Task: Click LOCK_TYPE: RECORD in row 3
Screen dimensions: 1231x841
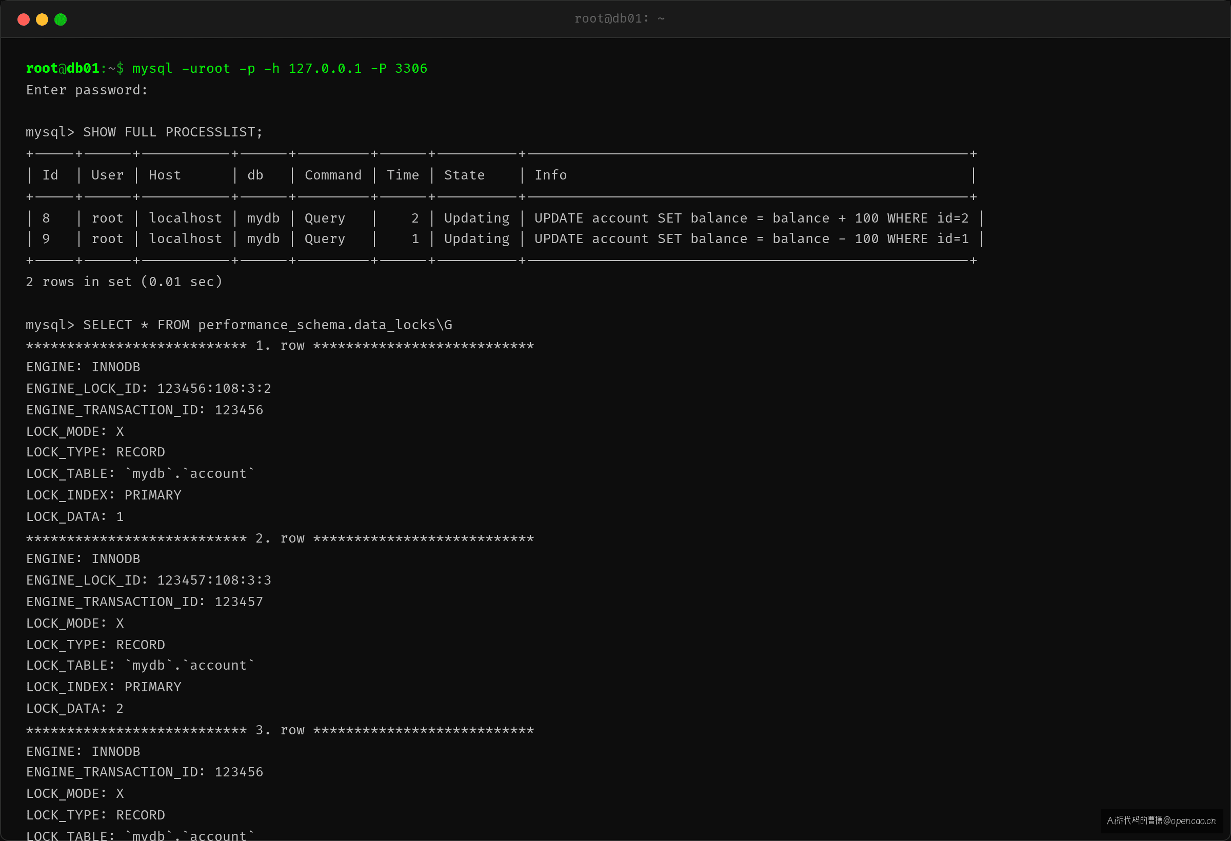Action: pos(95,815)
